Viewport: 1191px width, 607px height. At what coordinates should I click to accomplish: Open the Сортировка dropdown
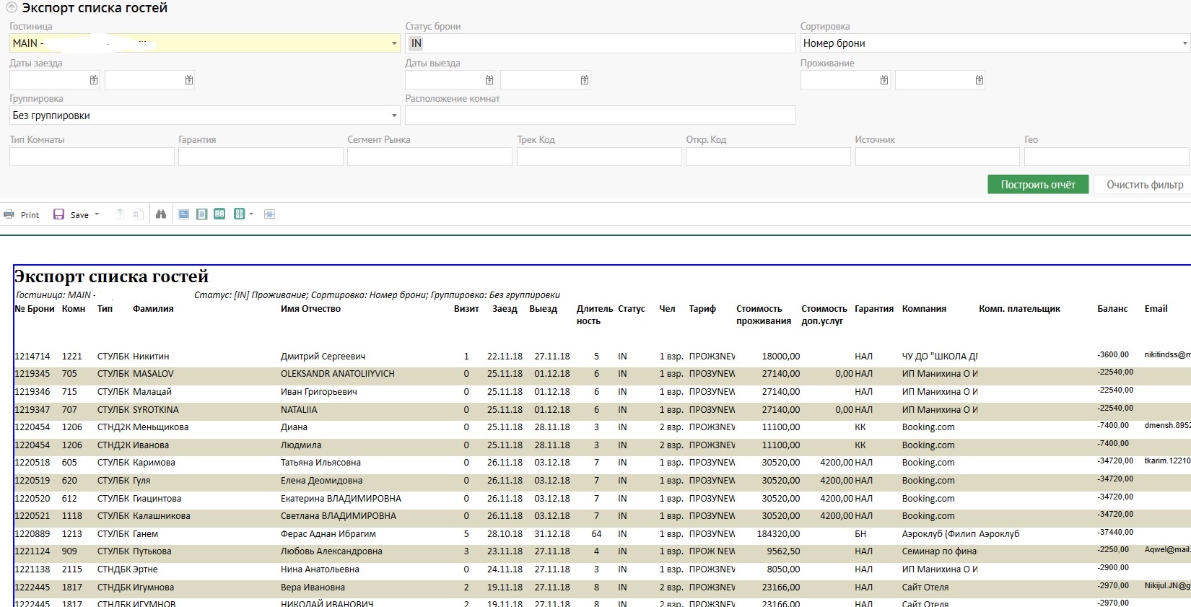click(x=1185, y=43)
